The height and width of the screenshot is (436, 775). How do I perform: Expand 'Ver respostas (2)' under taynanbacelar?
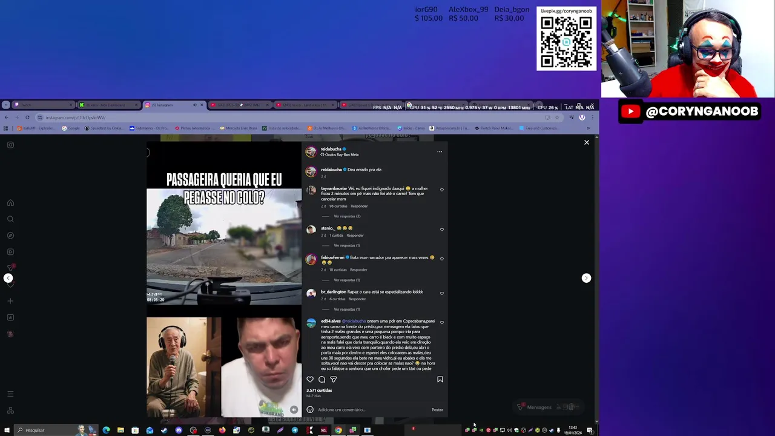click(x=347, y=216)
